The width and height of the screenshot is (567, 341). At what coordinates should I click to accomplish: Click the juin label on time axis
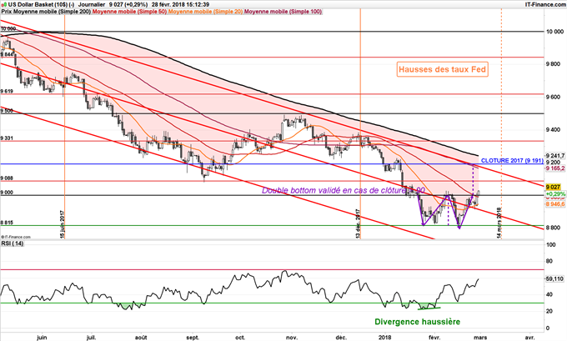click(x=42, y=338)
